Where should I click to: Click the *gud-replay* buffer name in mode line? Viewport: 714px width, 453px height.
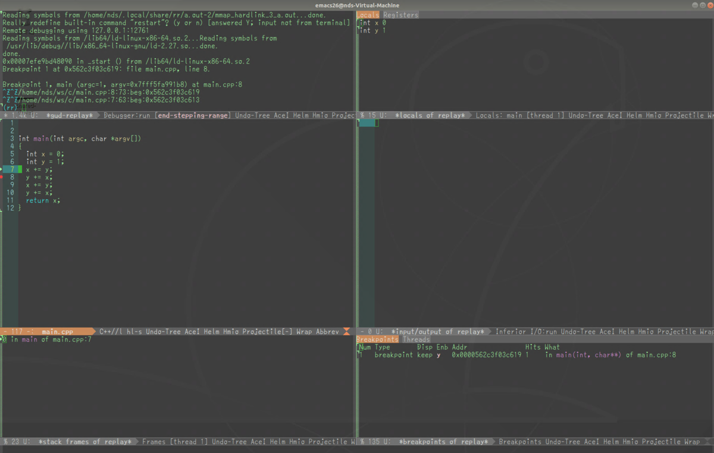(70, 115)
